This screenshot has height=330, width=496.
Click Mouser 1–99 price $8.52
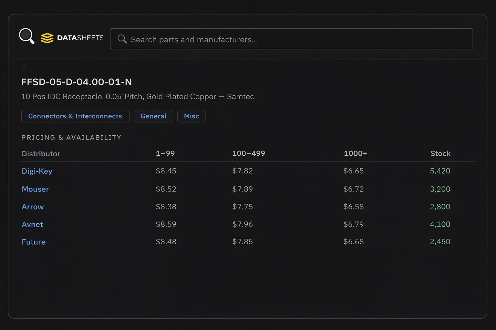tap(166, 189)
